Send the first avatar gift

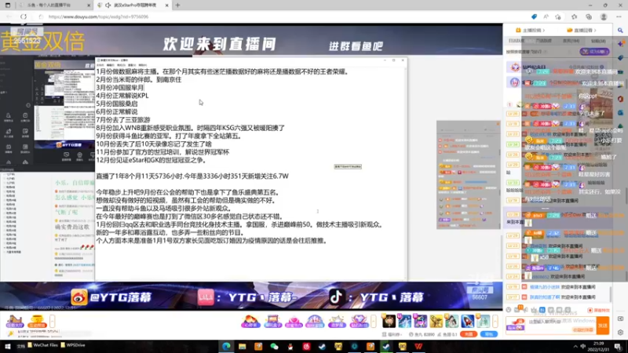pyautogui.click(x=389, y=321)
